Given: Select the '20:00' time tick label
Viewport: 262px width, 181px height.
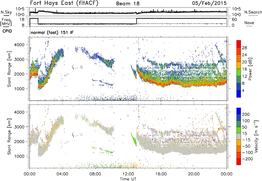Looking at the screenshot, I should pos(194,174).
